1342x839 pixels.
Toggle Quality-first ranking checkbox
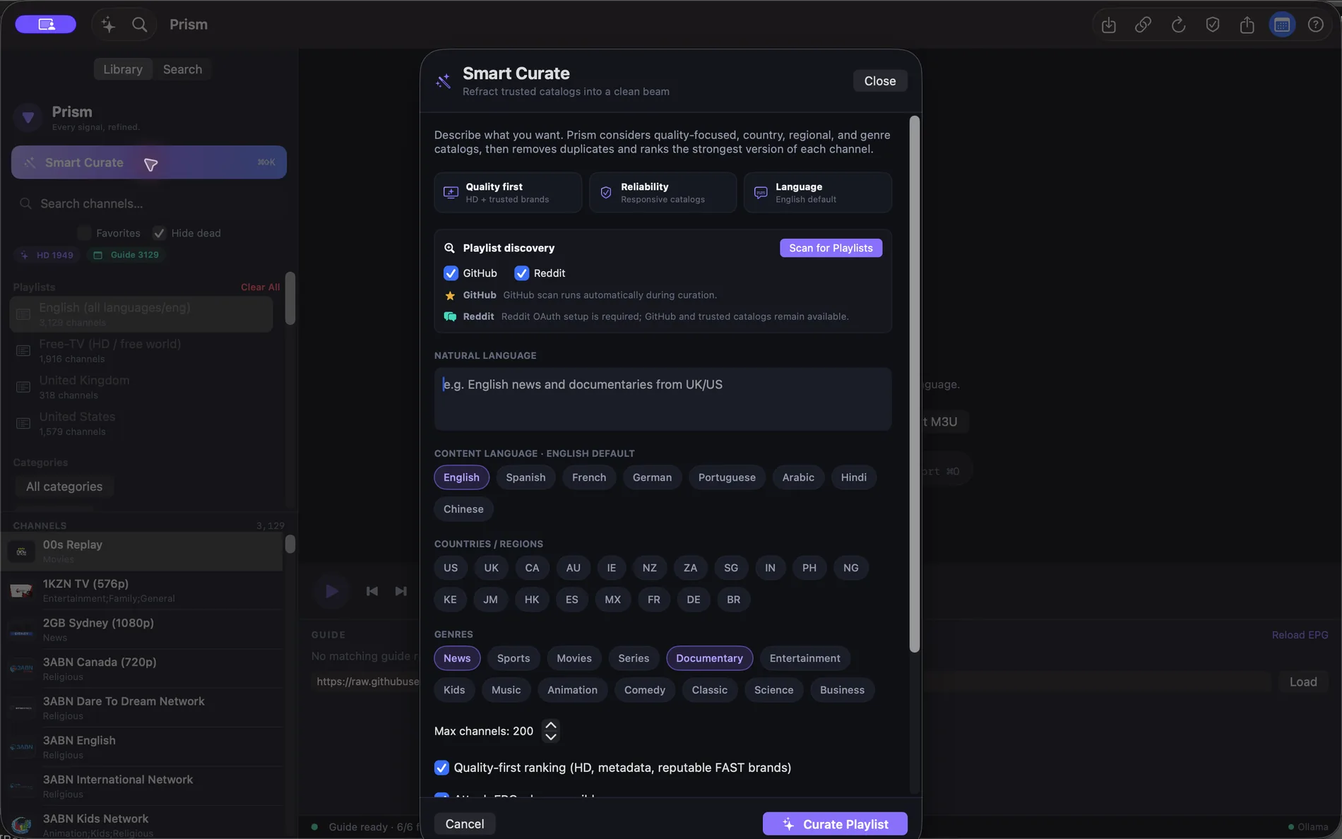[441, 768]
